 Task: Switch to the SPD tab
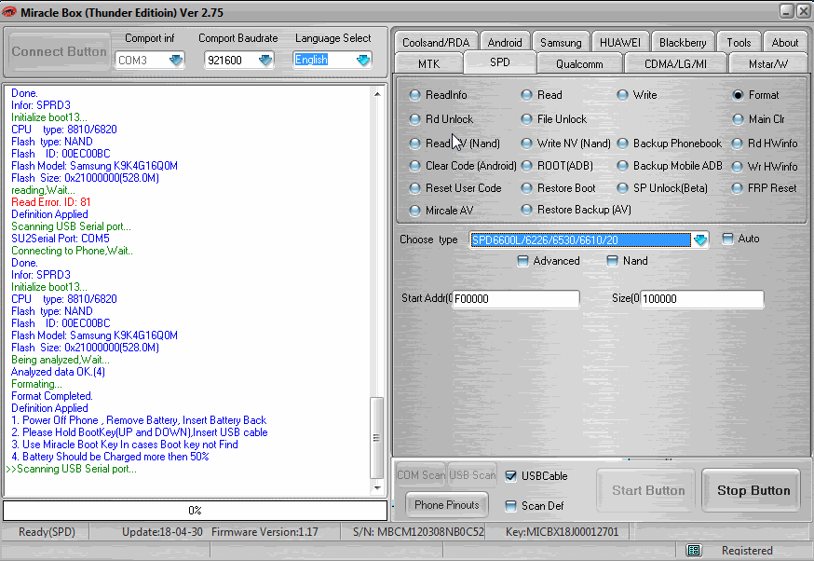point(500,62)
